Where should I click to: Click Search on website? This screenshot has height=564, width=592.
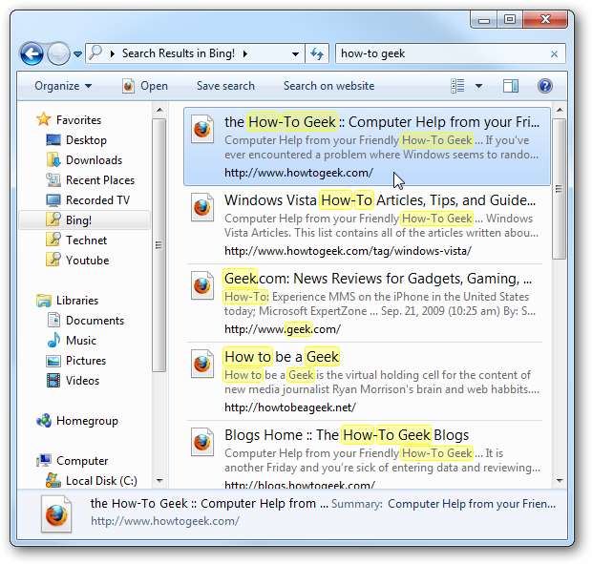tap(328, 86)
